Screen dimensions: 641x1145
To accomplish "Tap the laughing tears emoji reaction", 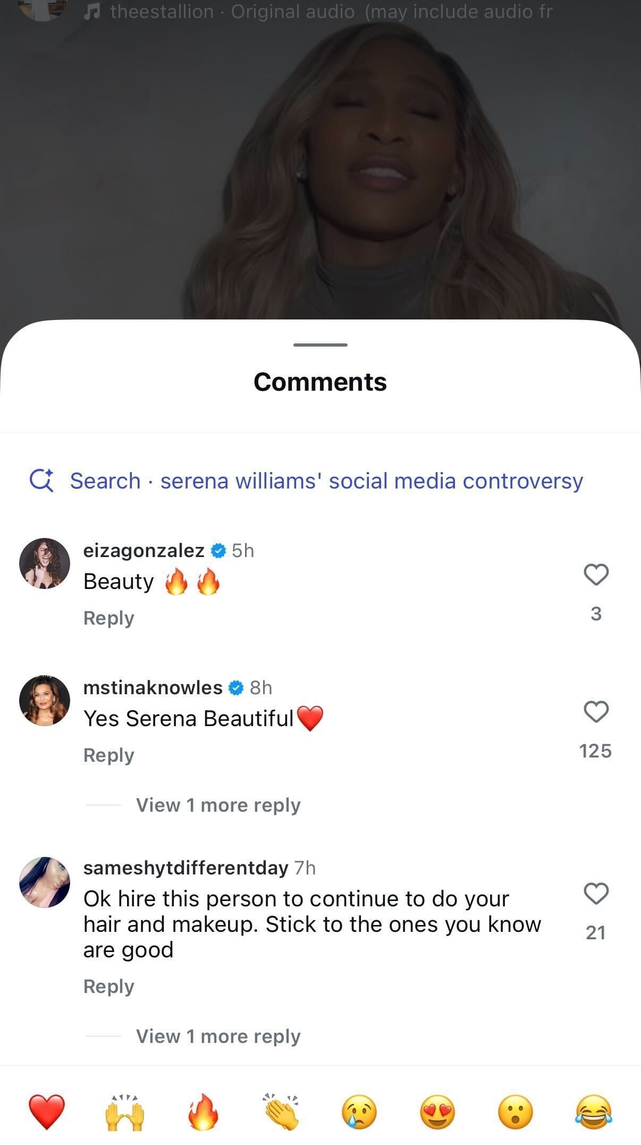I will [594, 1112].
